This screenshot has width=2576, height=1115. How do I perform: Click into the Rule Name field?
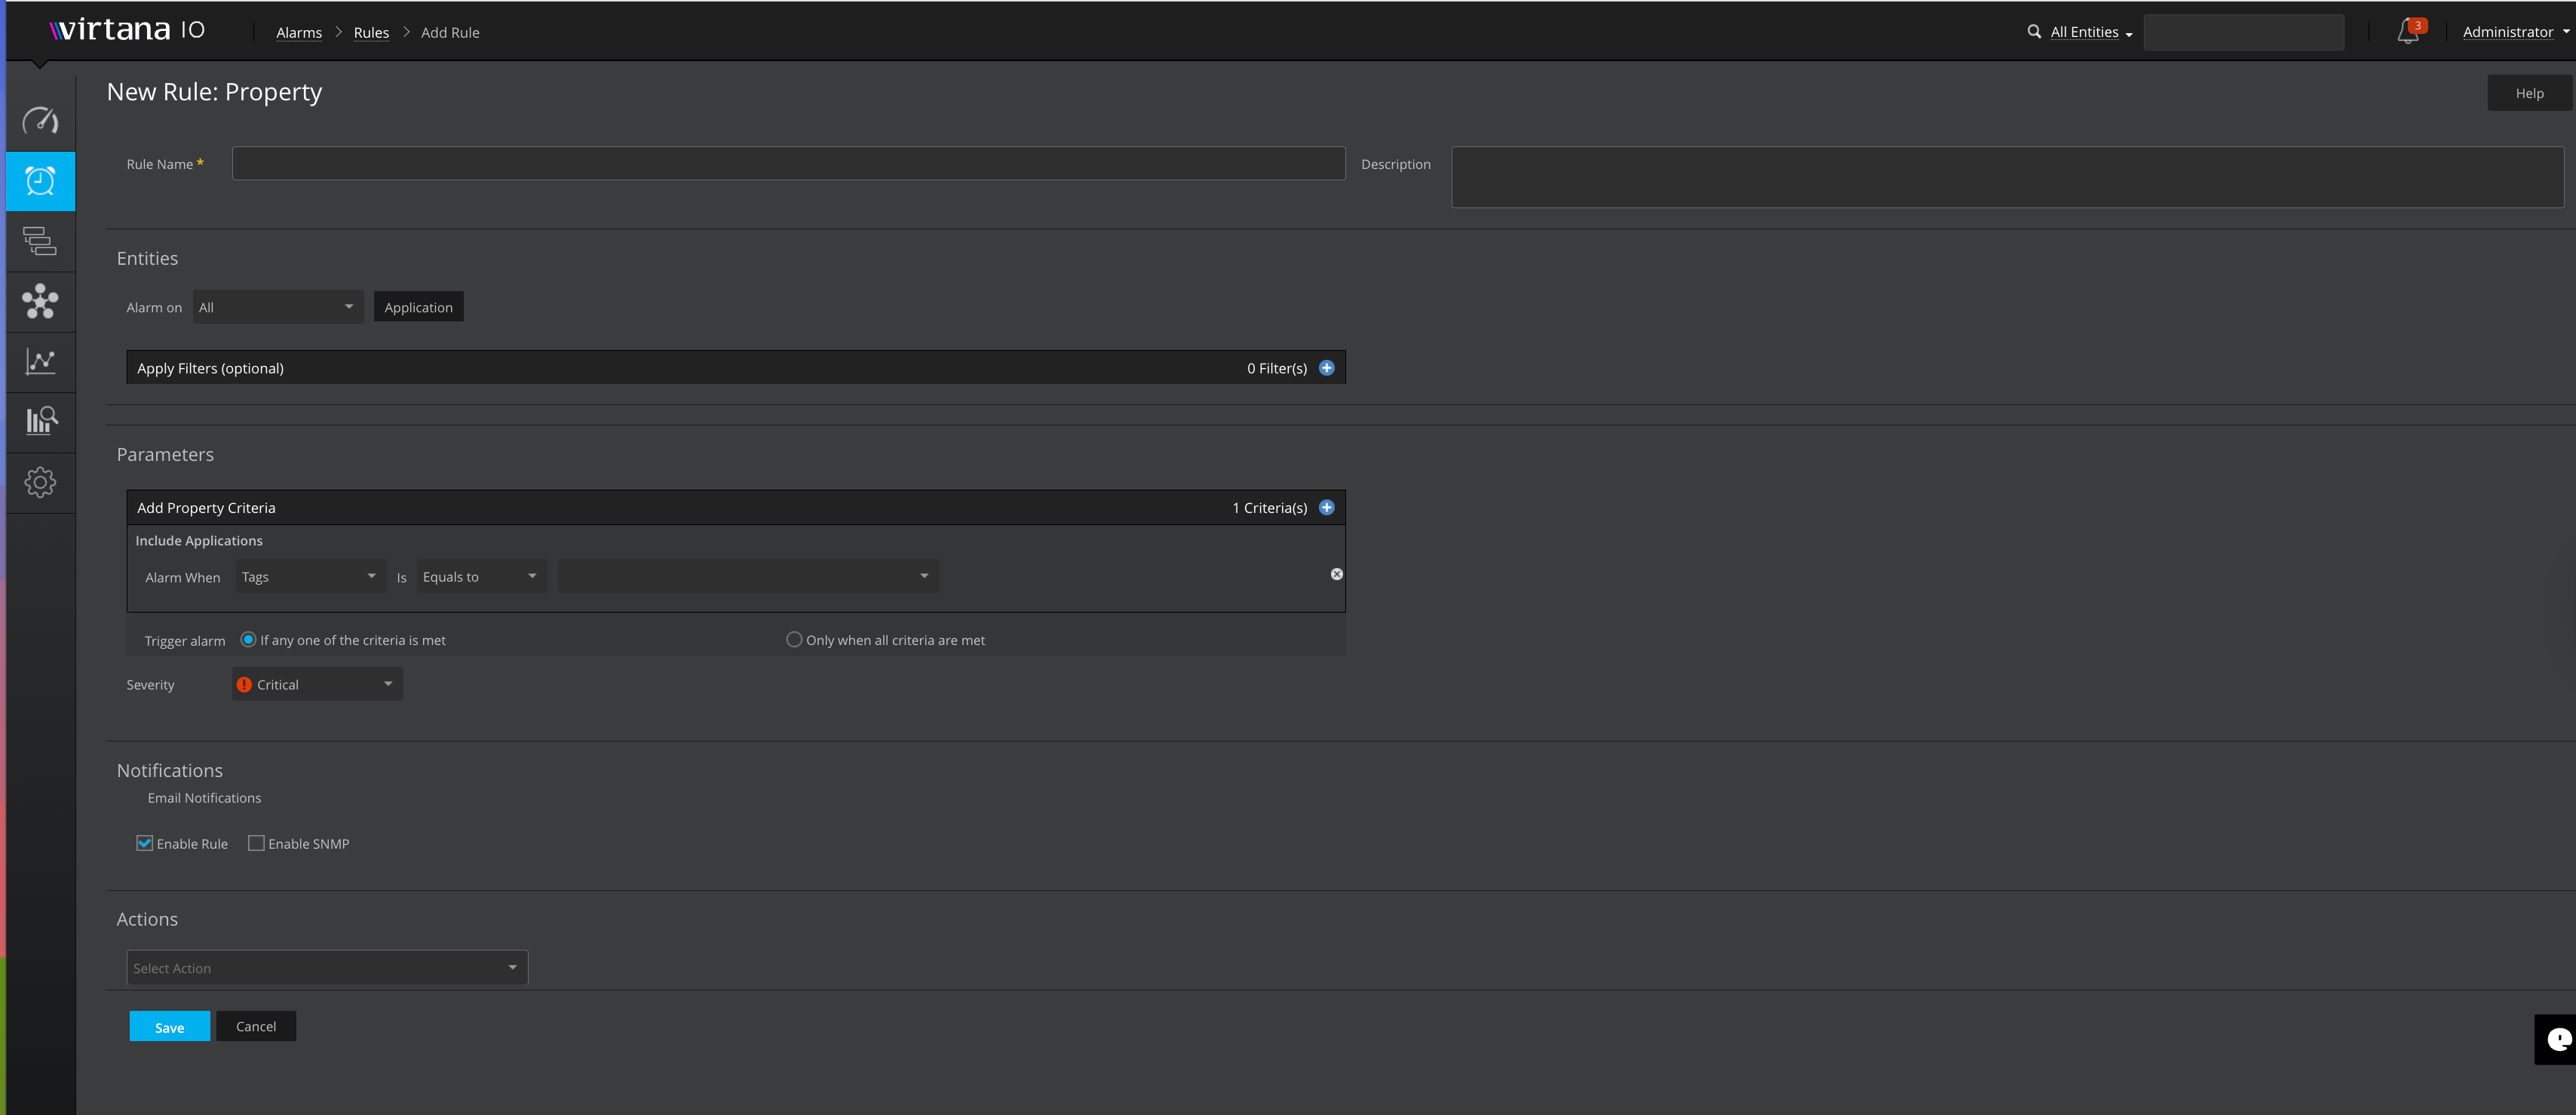click(x=788, y=164)
